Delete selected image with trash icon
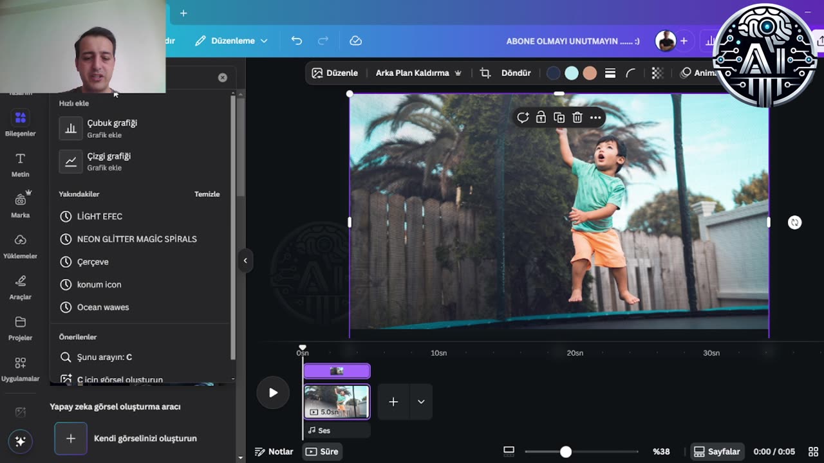Screen dimensions: 824x463 [577, 118]
